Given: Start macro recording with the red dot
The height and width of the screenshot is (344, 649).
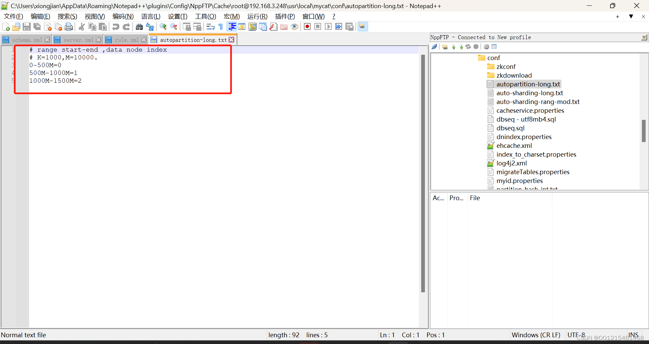Looking at the screenshot, I should (x=307, y=27).
